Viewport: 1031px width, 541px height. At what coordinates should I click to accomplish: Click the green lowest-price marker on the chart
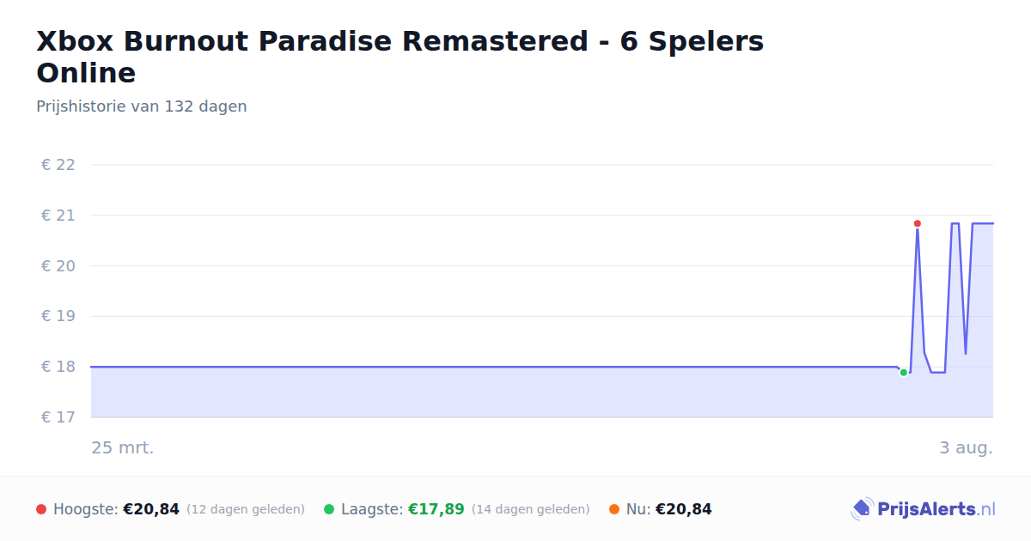coord(904,373)
